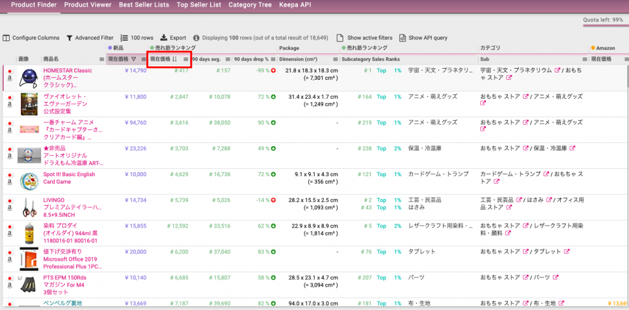Viewport: 629px width, 310px height.
Task: Open the Category Tree tab
Action: point(249,5)
